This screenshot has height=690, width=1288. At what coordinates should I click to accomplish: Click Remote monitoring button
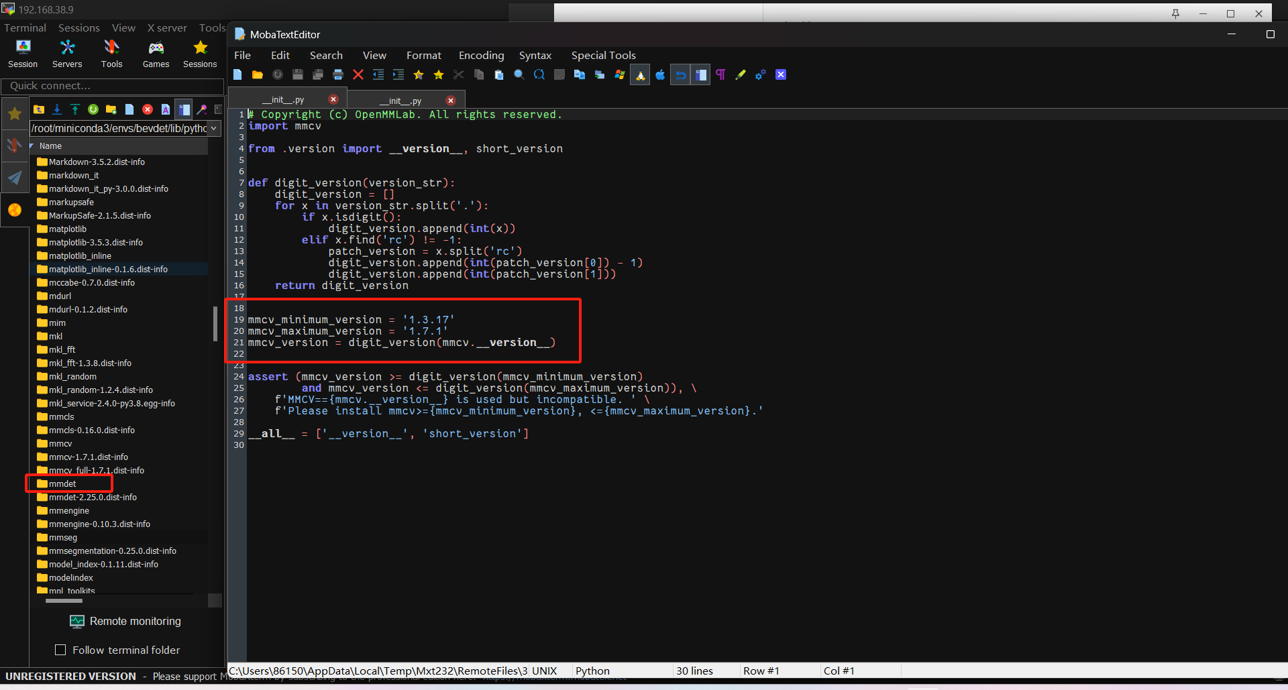125,621
